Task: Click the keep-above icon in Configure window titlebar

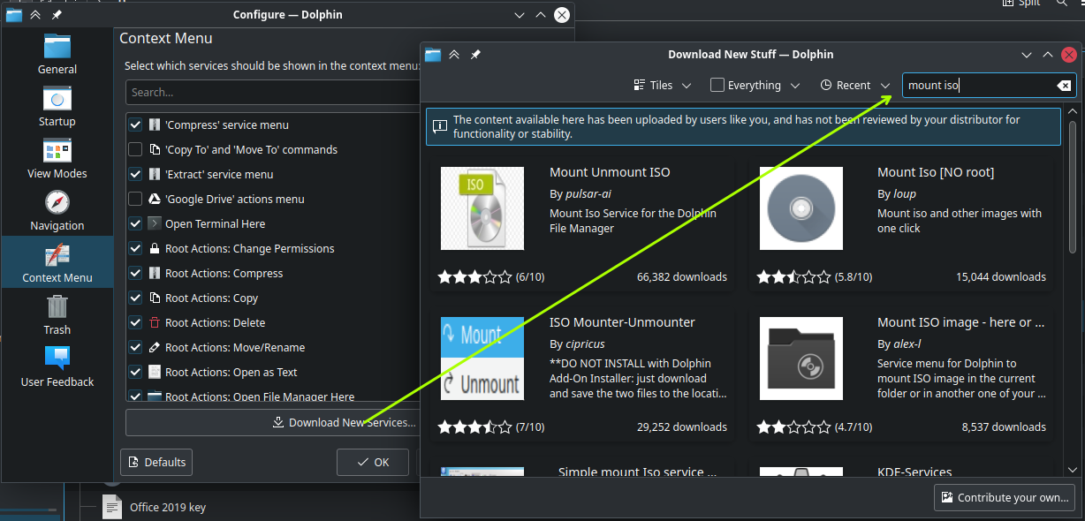Action: point(35,15)
